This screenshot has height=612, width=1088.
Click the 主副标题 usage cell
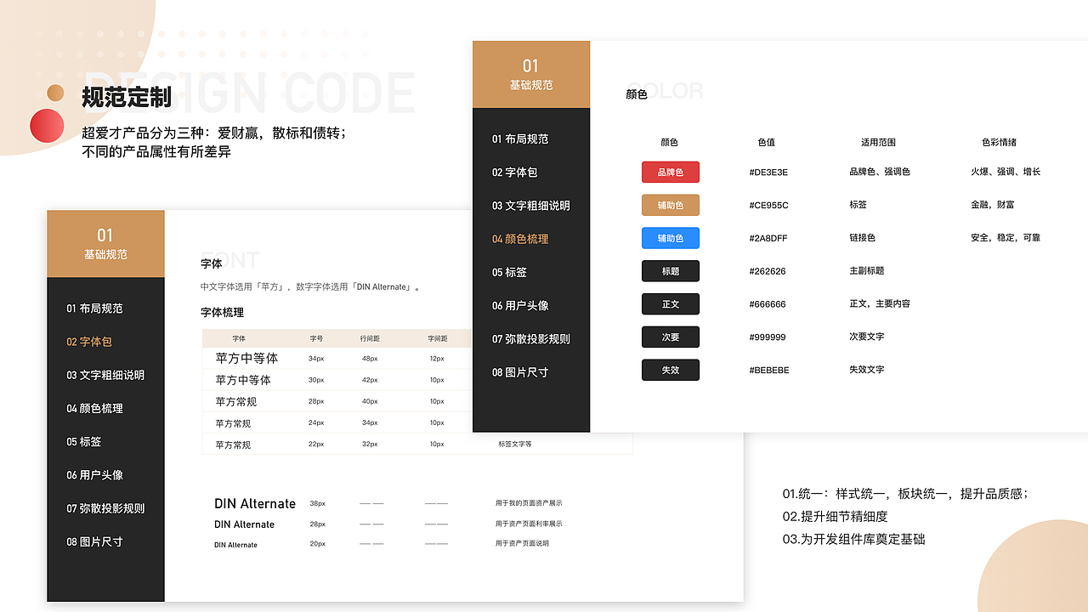point(866,270)
